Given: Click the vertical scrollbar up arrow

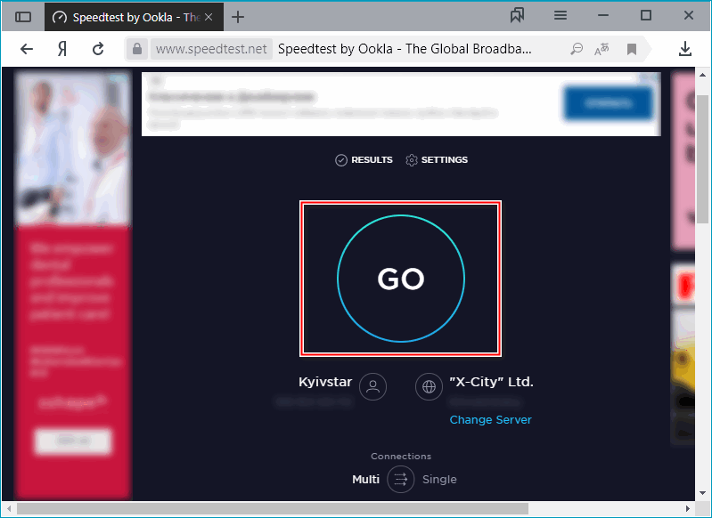Looking at the screenshot, I should (702, 75).
